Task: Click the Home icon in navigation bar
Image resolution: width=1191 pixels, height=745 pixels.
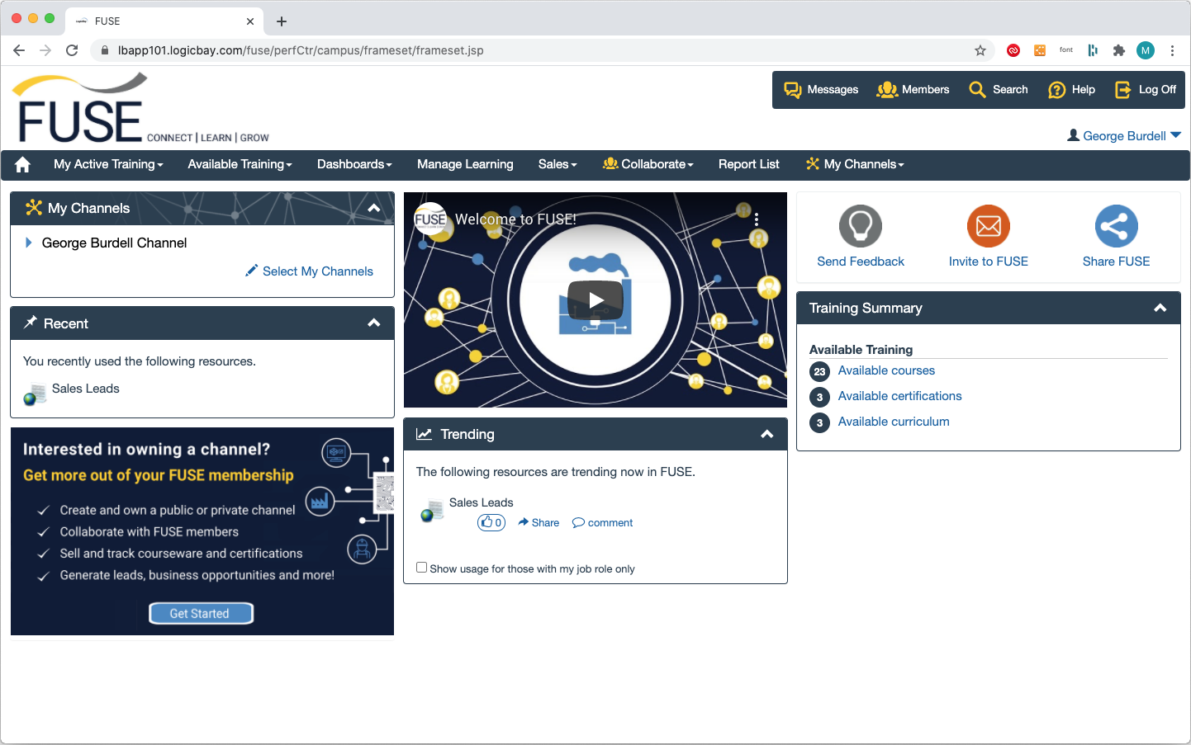Action: 22,164
